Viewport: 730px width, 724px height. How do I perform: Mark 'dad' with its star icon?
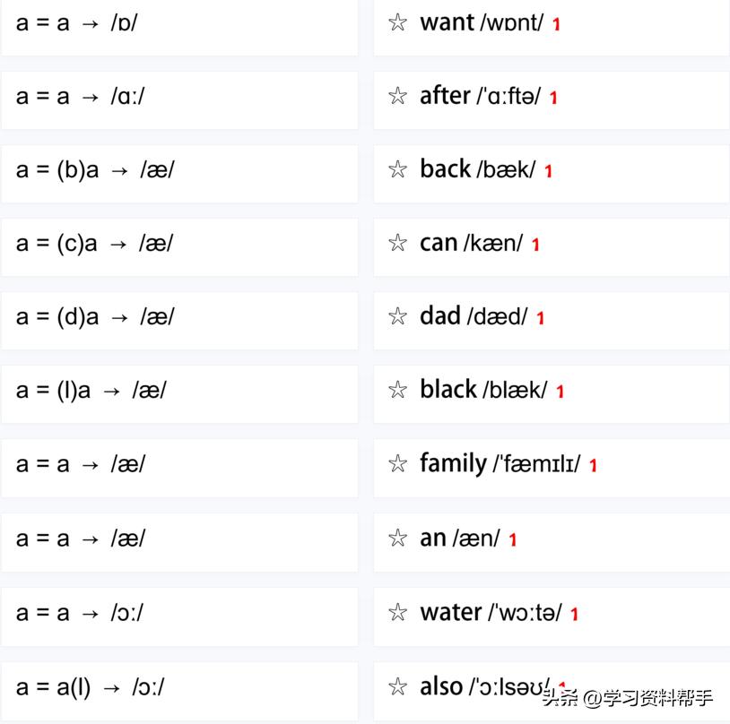pos(397,316)
